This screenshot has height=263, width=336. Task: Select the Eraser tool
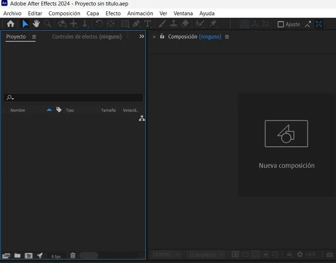click(185, 23)
